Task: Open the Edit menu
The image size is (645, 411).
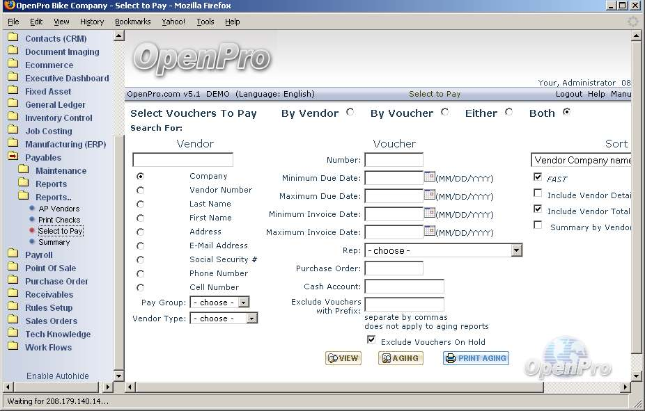Action: [x=36, y=22]
